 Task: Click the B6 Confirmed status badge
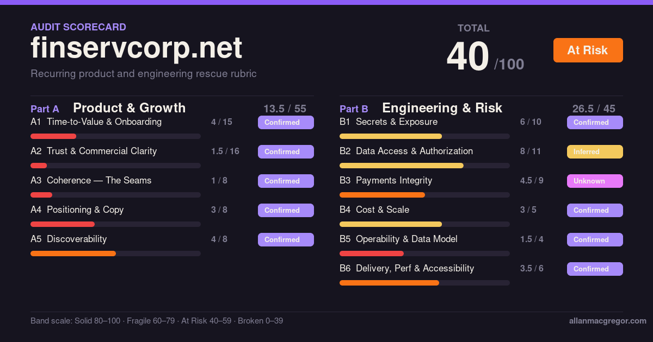coord(595,269)
